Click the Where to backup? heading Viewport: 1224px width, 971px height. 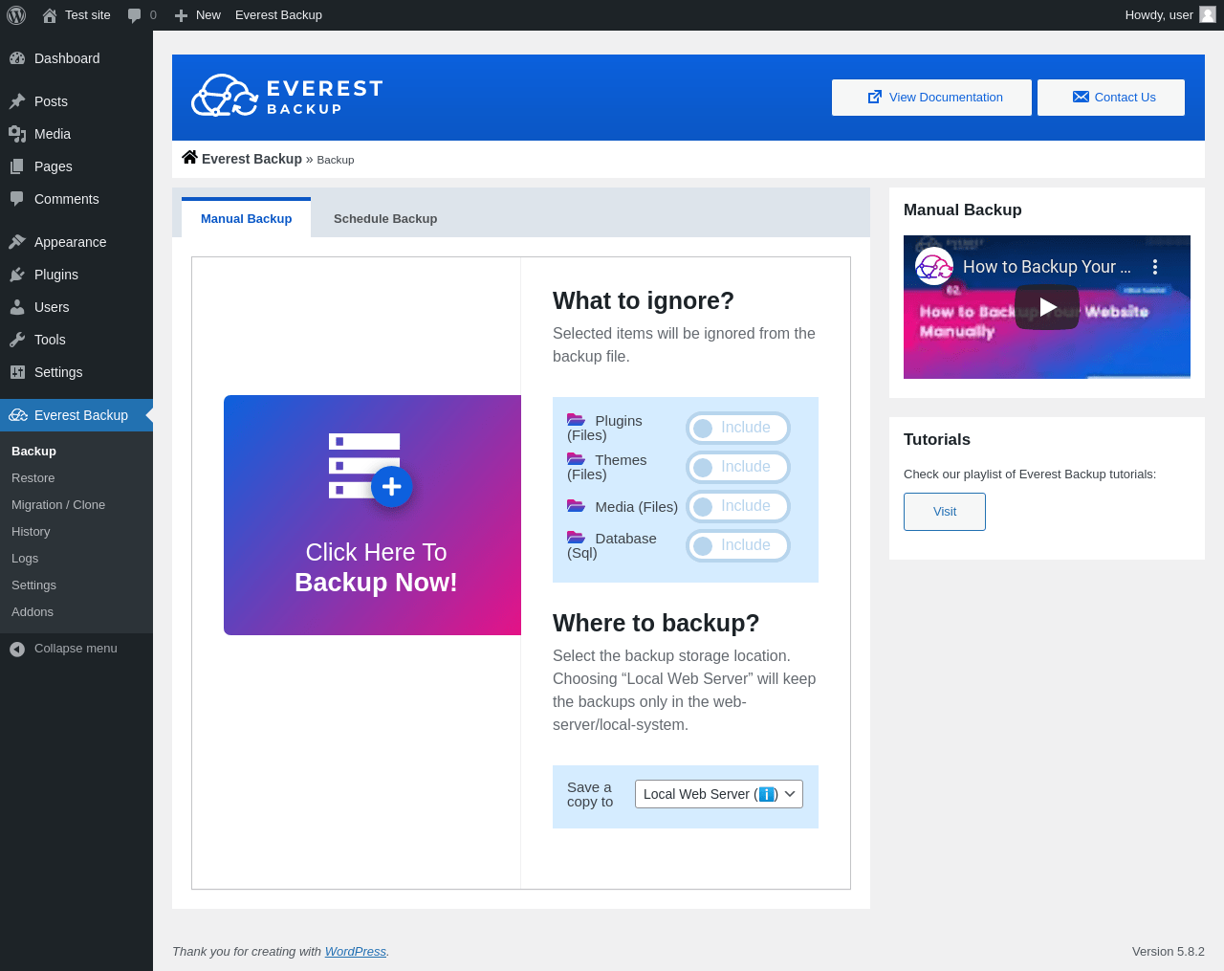(x=656, y=623)
